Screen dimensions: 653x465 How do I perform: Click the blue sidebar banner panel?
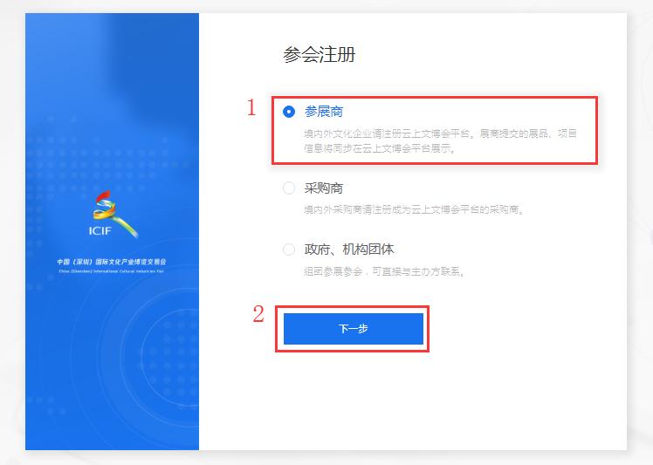[112, 231]
